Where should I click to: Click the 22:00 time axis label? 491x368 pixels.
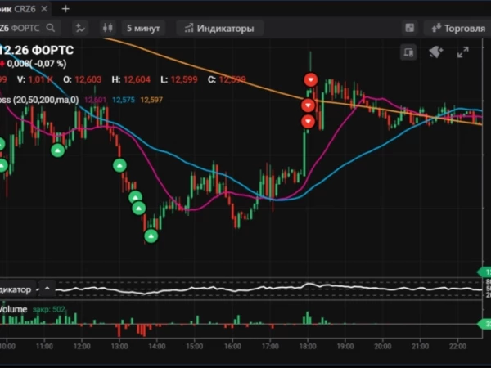(x=457, y=347)
